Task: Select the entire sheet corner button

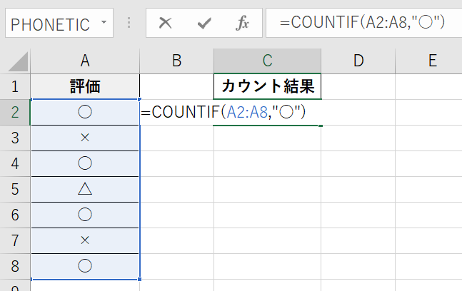Action: pyautogui.click(x=15, y=61)
